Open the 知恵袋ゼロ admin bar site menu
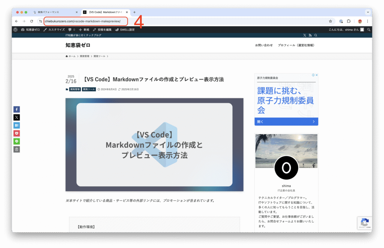This screenshot has height=248, width=384. pyautogui.click(x=30, y=30)
